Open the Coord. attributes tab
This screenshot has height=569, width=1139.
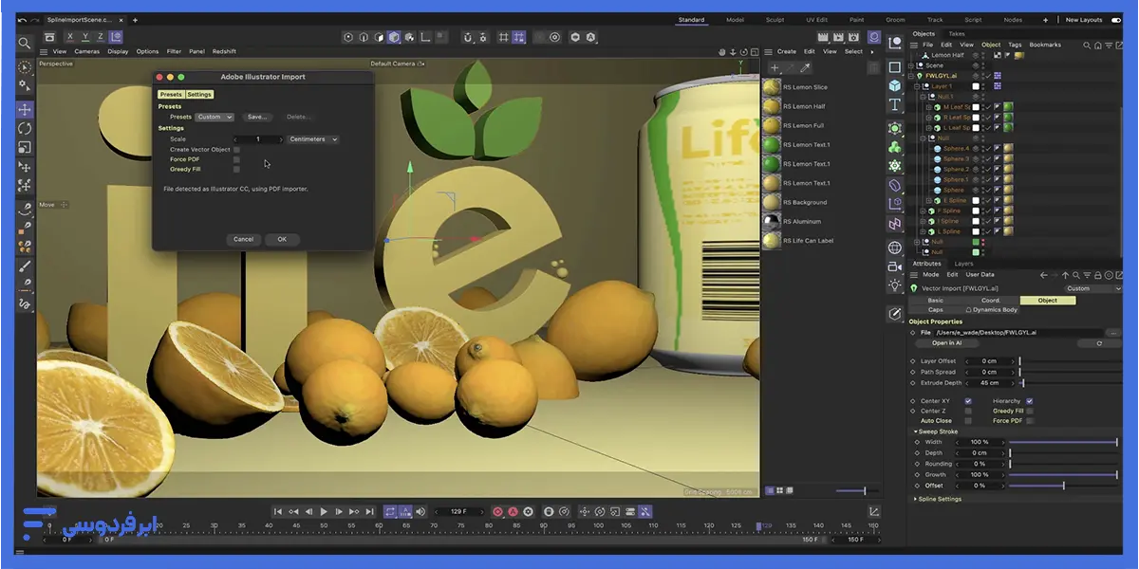[991, 301]
